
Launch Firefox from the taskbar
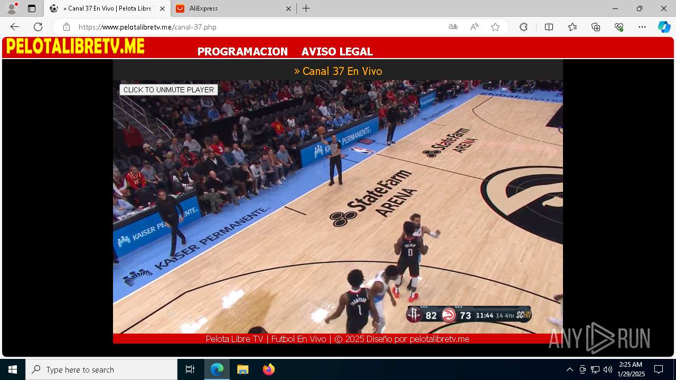coord(268,369)
